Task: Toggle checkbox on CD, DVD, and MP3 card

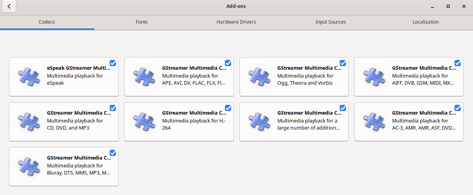Action: pyautogui.click(x=113, y=108)
